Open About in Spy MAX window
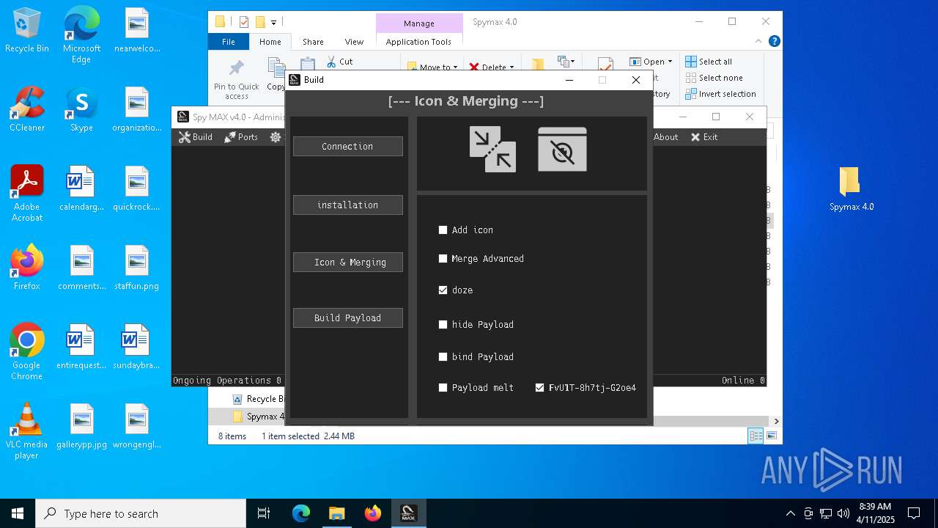 click(665, 136)
